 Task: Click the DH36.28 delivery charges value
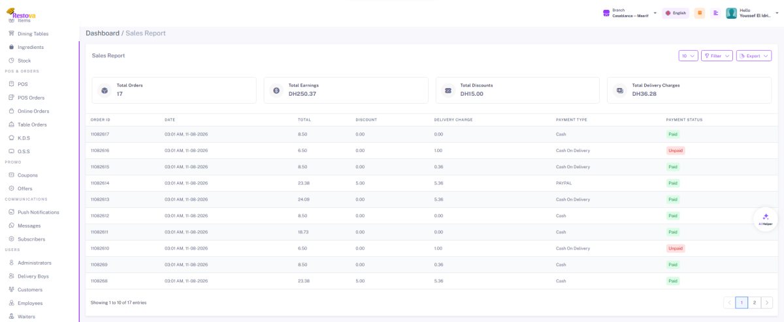[x=644, y=94]
